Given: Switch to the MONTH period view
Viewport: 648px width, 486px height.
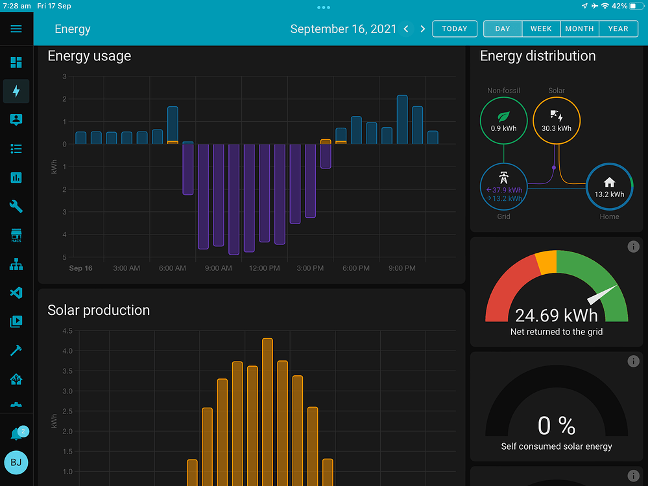Looking at the screenshot, I should tap(579, 29).
